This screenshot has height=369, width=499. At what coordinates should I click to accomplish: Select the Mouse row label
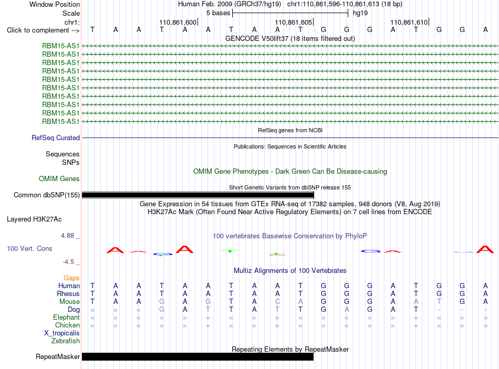coord(69,301)
